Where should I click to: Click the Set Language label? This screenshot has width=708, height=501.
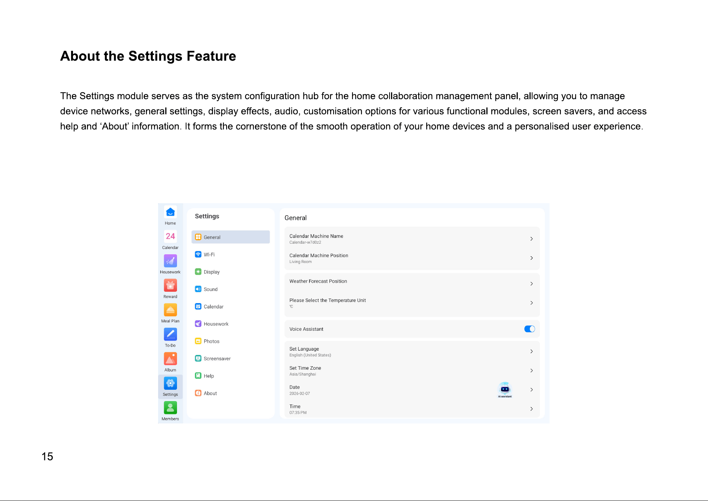coord(304,349)
